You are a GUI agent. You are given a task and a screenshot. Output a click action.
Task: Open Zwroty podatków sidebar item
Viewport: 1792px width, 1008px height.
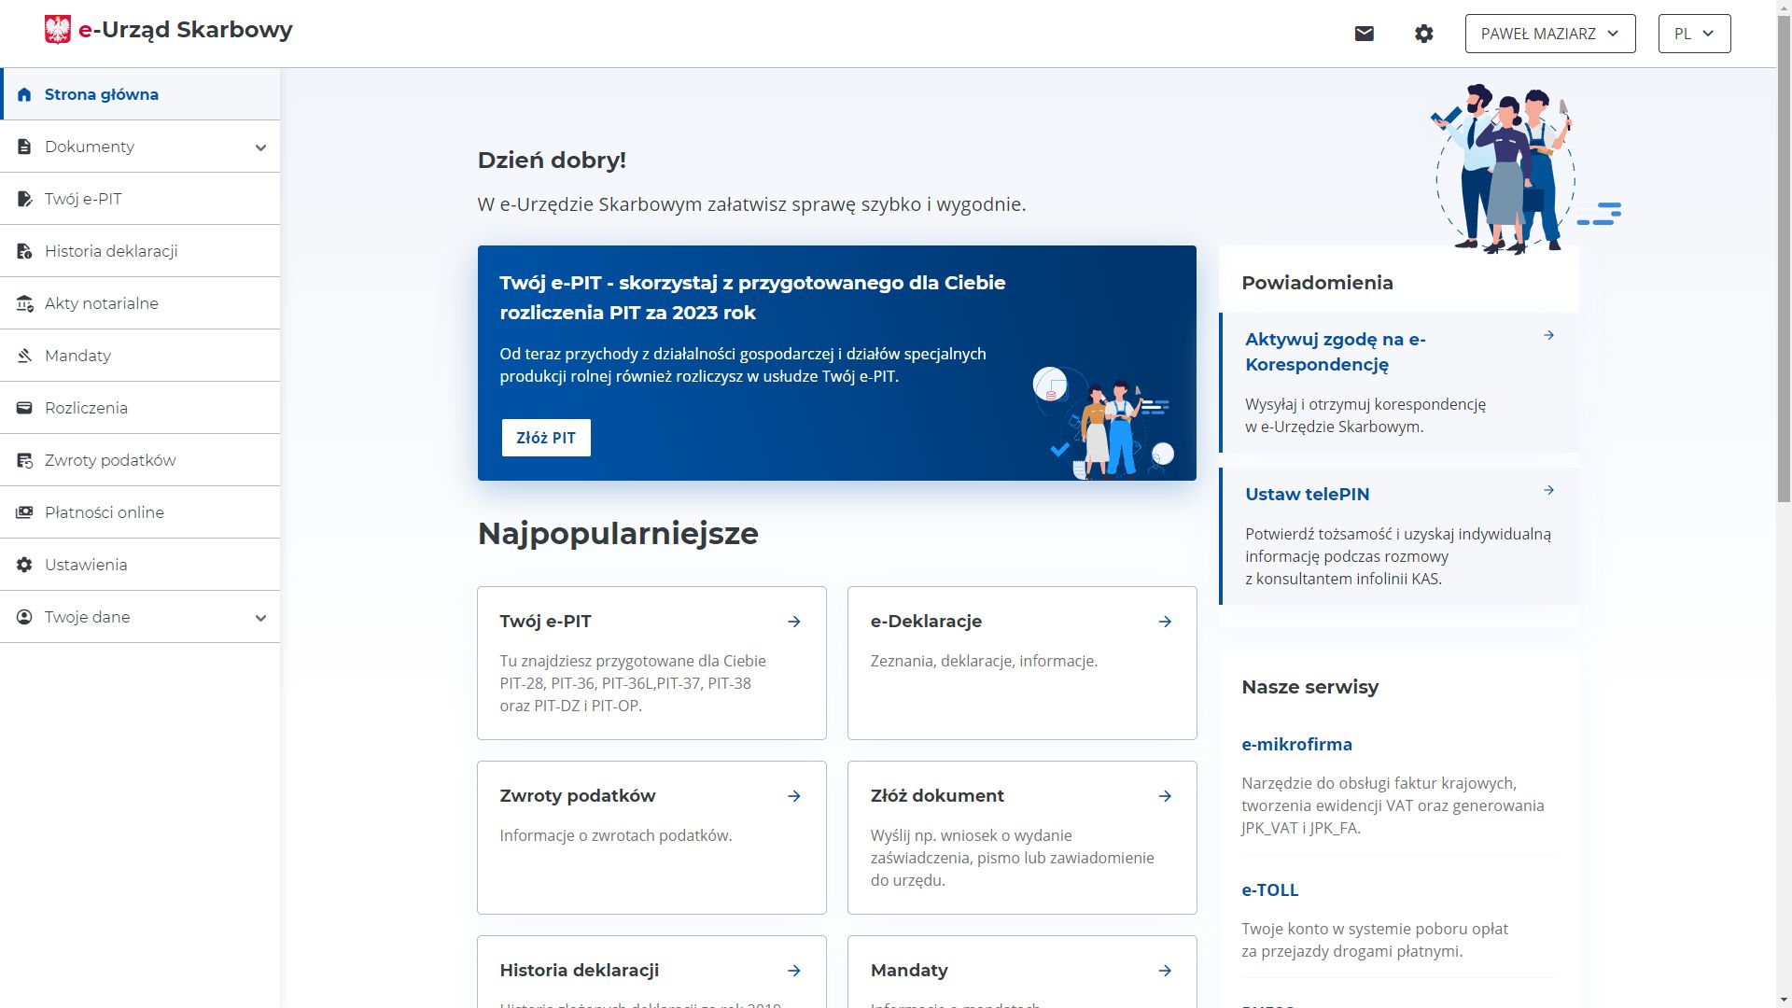pyautogui.click(x=140, y=460)
